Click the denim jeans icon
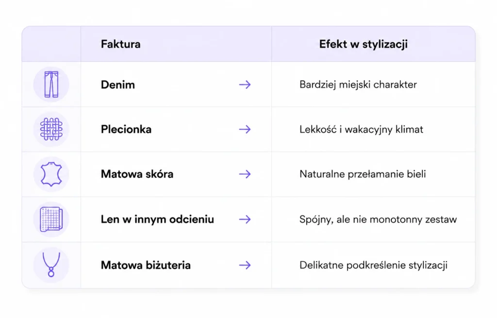 point(51,84)
